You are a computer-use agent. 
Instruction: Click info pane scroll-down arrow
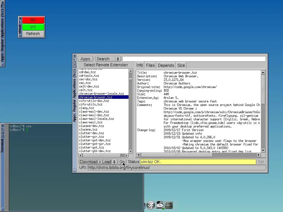263,150
